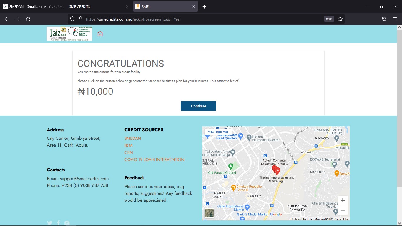Click the CONGRATULATIONS heading
The image size is (402, 226).
pyautogui.click(x=121, y=64)
